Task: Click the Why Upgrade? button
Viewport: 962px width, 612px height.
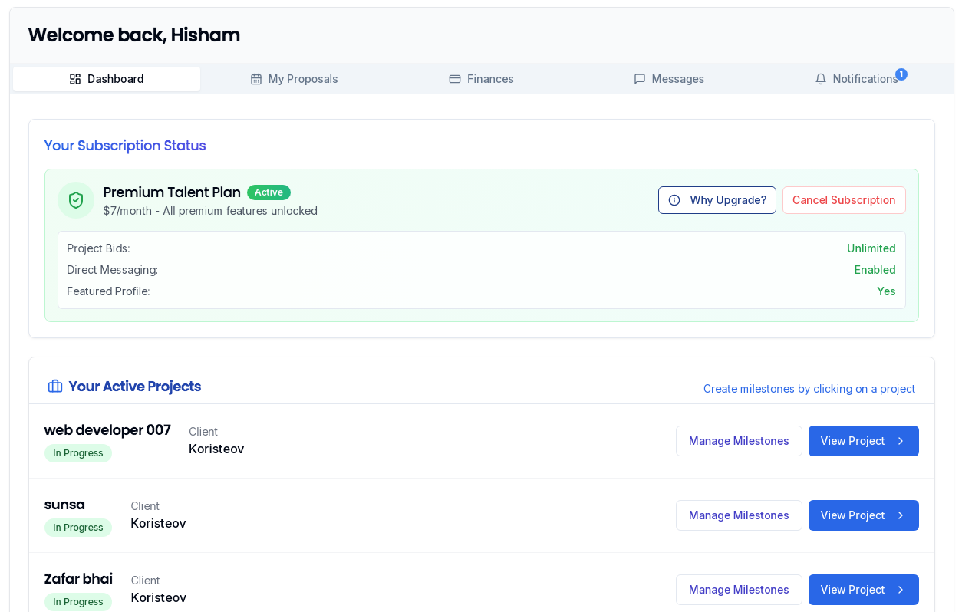Action: (717, 200)
